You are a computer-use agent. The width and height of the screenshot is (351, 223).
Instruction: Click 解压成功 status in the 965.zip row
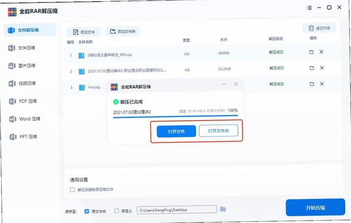(276, 52)
